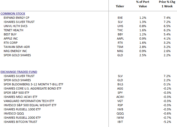Viewport: 177px width, 127px height.
Task: Click the RTX CORP stock name
Action: [x=11, y=43]
